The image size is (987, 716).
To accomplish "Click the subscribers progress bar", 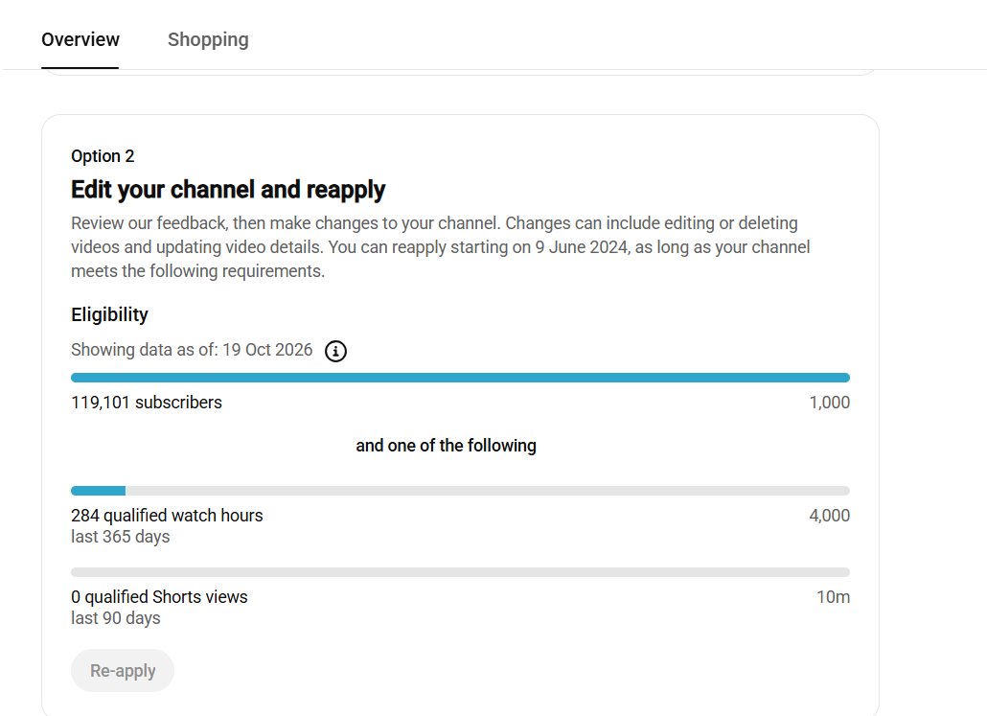I will pyautogui.click(x=460, y=378).
